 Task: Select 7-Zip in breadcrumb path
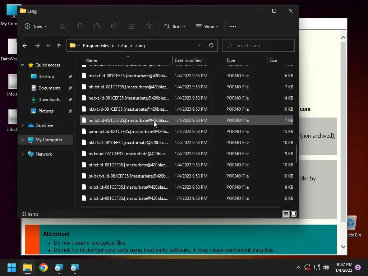click(122, 46)
